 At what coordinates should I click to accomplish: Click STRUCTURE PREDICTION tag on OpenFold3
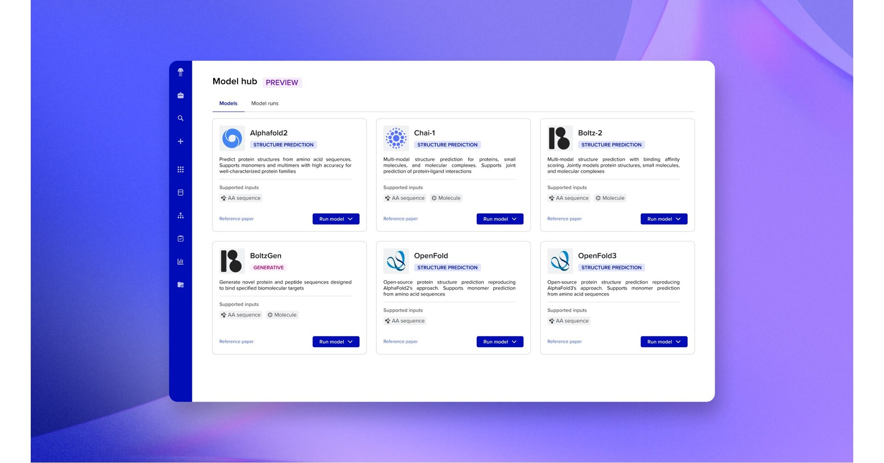pyautogui.click(x=611, y=268)
